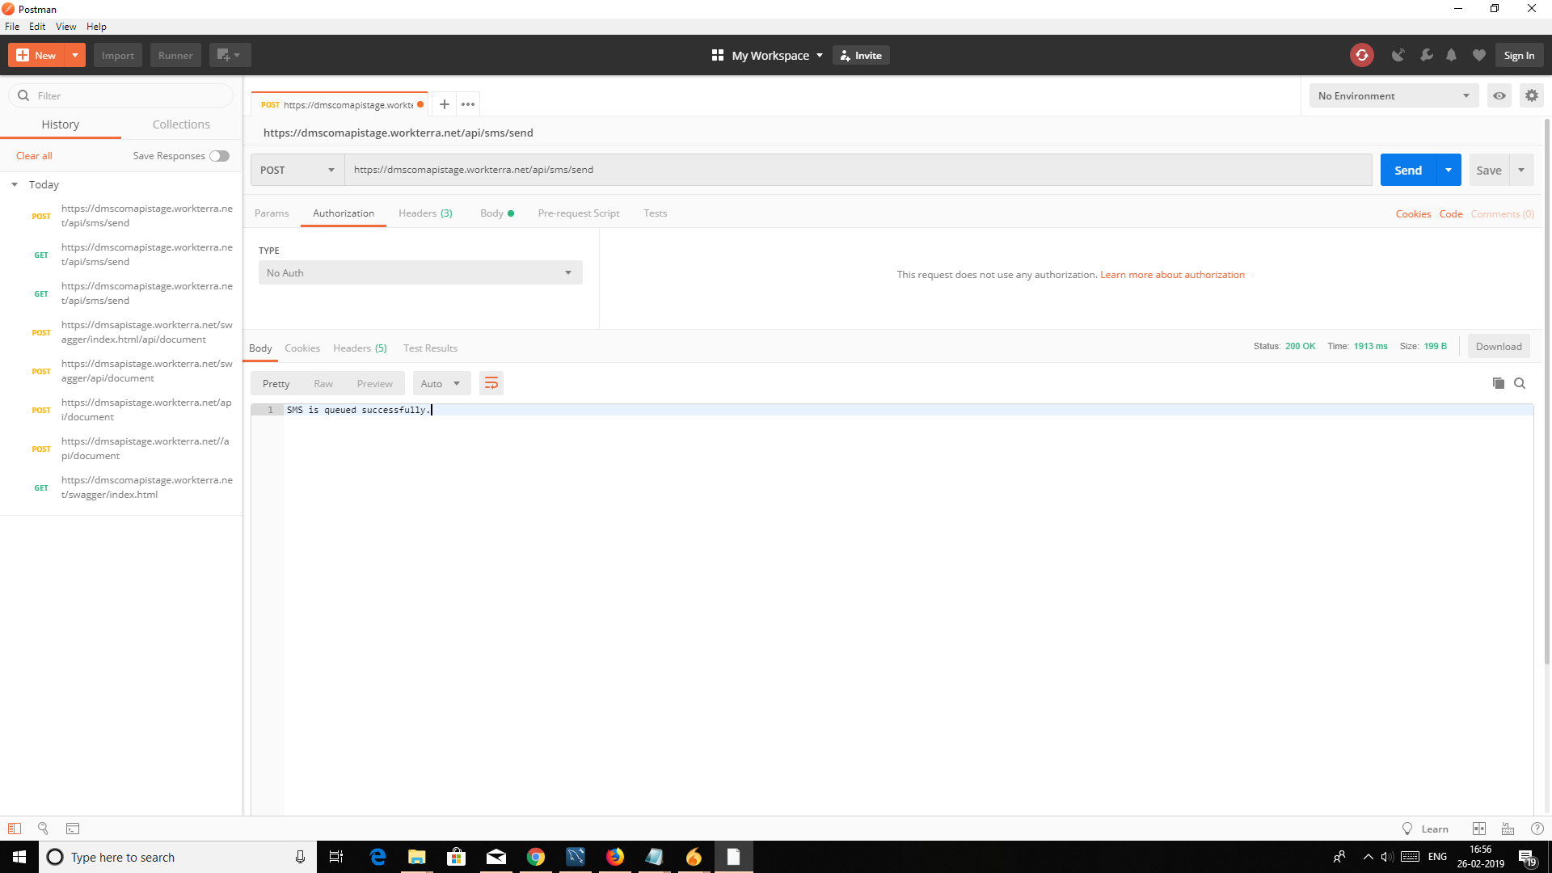Switch to the Params tab
Viewport: 1552px width, 873px height.
click(272, 213)
